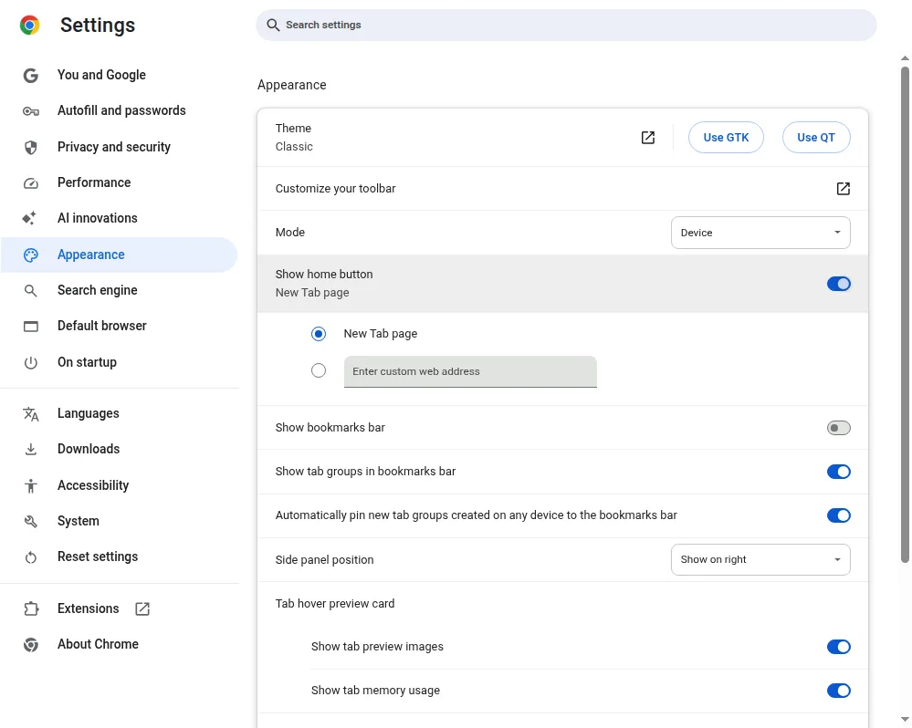Click the Appearance item in sidebar
The image size is (912, 728).
119,255
